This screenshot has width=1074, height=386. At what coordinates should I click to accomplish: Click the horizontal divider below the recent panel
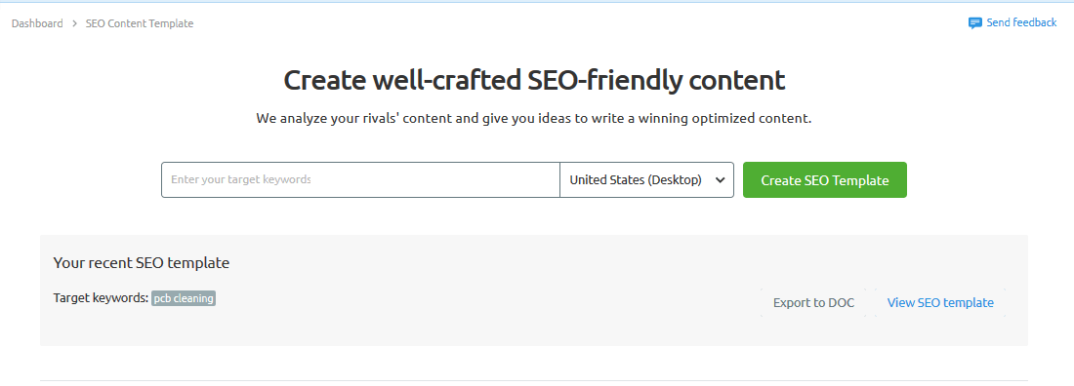tap(534, 380)
